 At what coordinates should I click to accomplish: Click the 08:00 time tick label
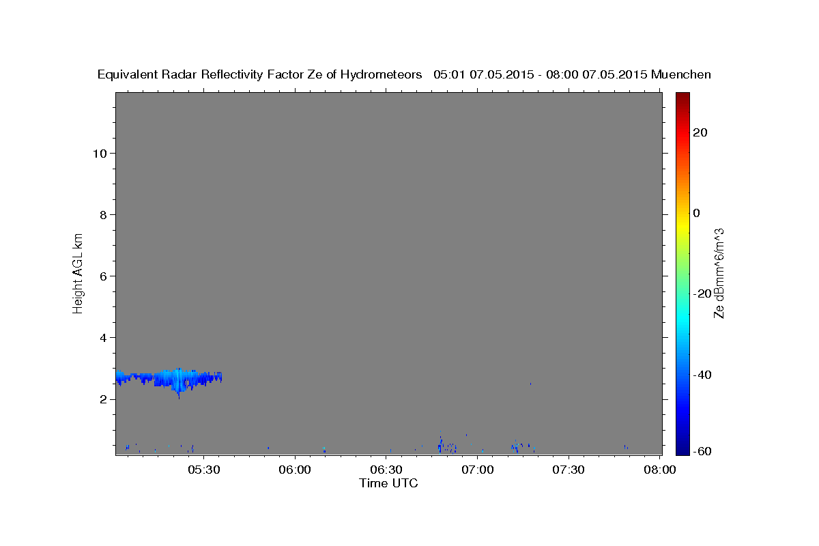[660, 470]
